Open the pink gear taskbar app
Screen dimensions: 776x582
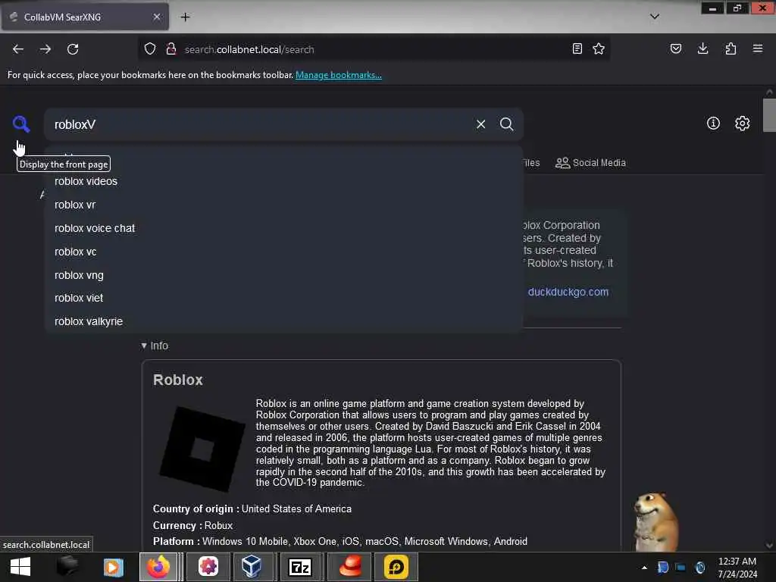click(208, 567)
